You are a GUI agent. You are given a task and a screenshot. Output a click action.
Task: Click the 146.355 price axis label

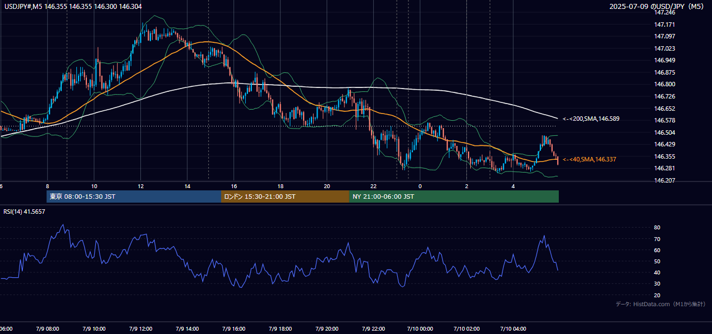665,156
